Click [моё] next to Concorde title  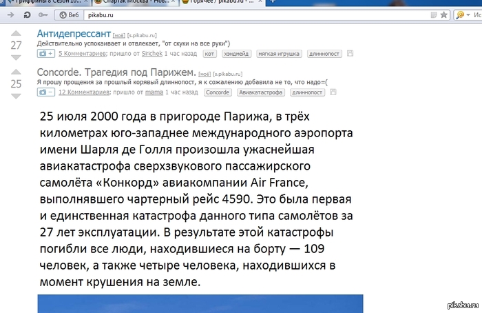tap(205, 74)
